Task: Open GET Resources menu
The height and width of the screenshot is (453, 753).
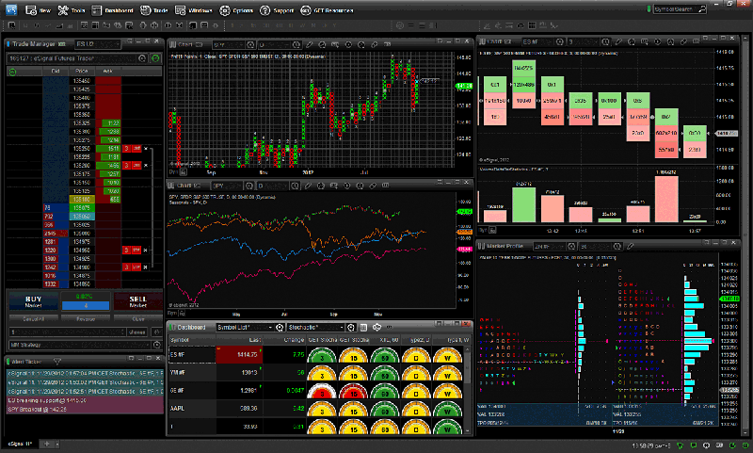Action: [x=327, y=10]
